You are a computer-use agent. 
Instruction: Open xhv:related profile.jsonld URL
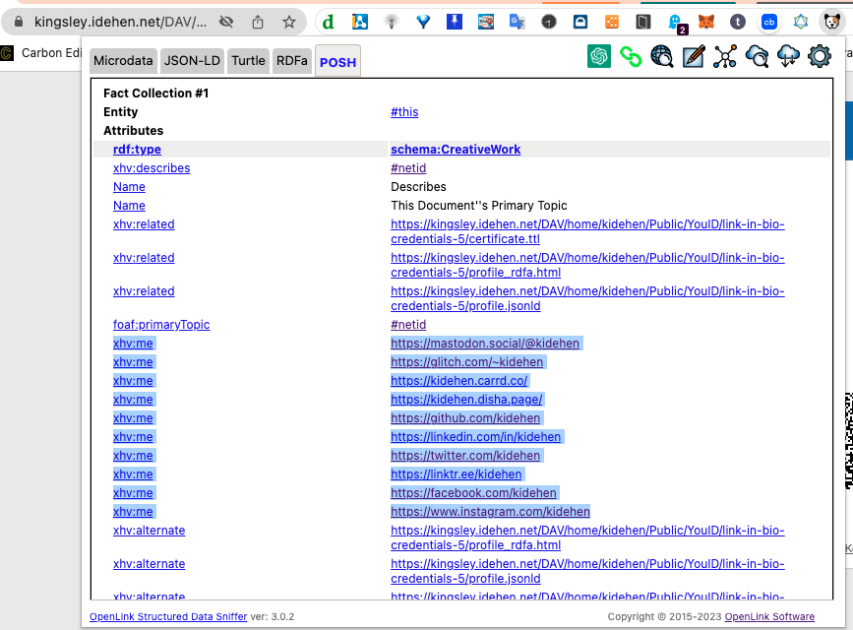(587, 298)
